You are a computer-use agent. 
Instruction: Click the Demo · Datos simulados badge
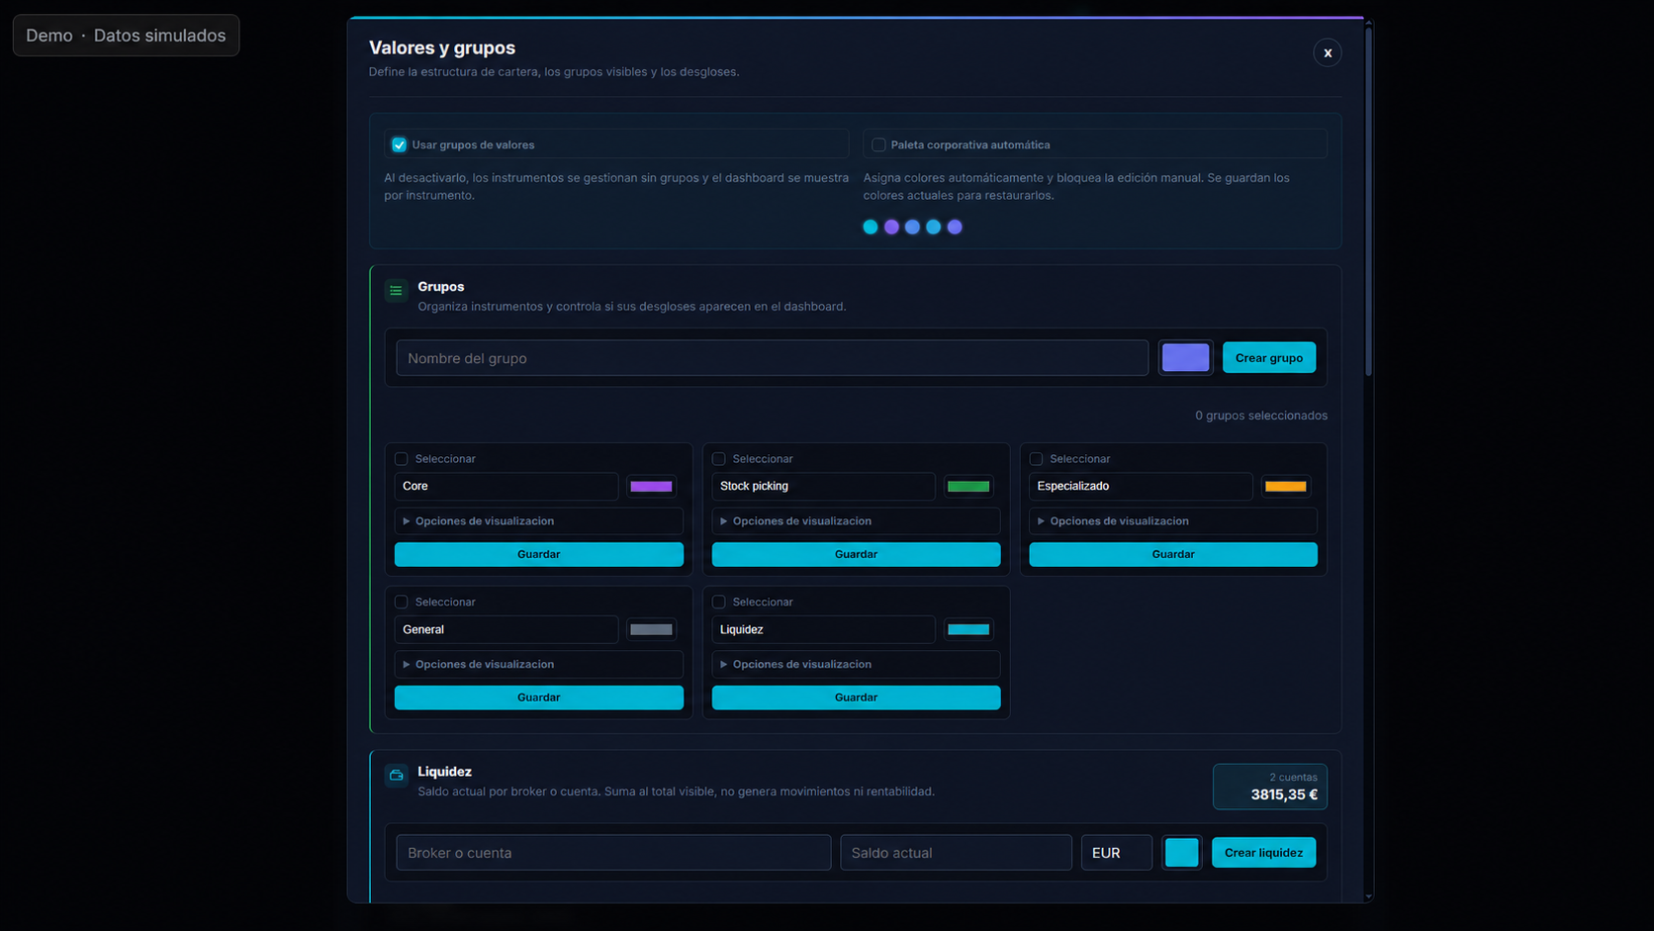tap(126, 36)
